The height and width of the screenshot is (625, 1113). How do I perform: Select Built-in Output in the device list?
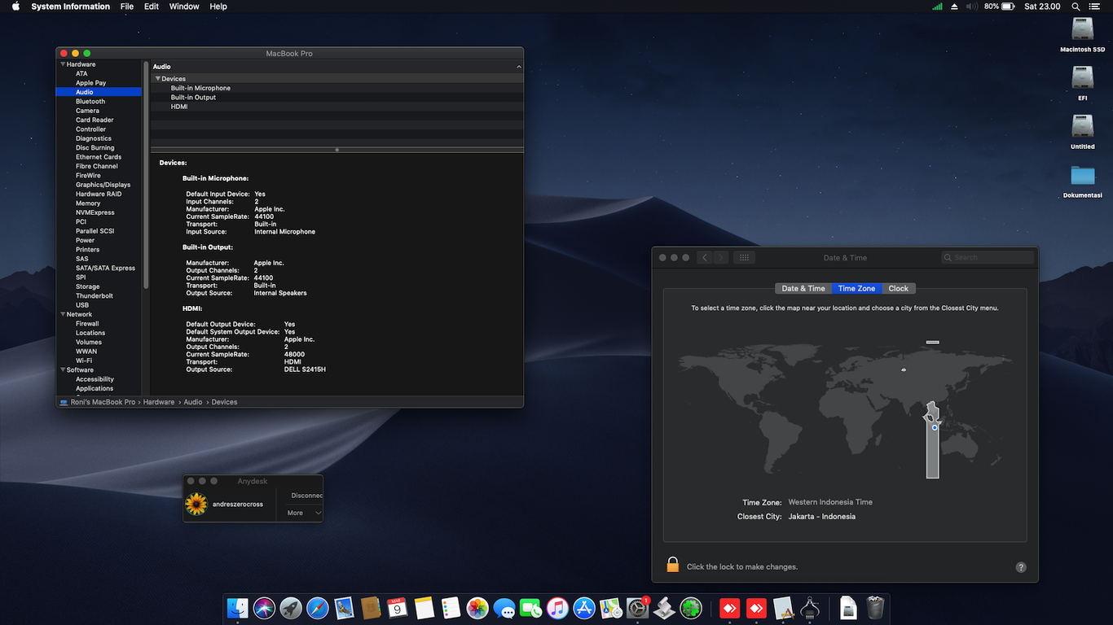pyautogui.click(x=193, y=98)
